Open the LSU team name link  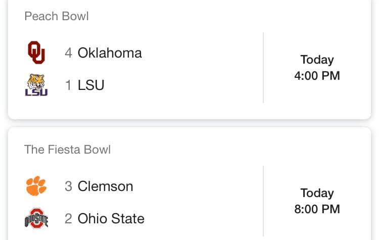tap(91, 85)
